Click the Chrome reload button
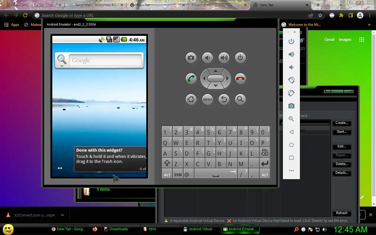Image resolution: width=376 pixels, height=235 pixels. [25, 15]
